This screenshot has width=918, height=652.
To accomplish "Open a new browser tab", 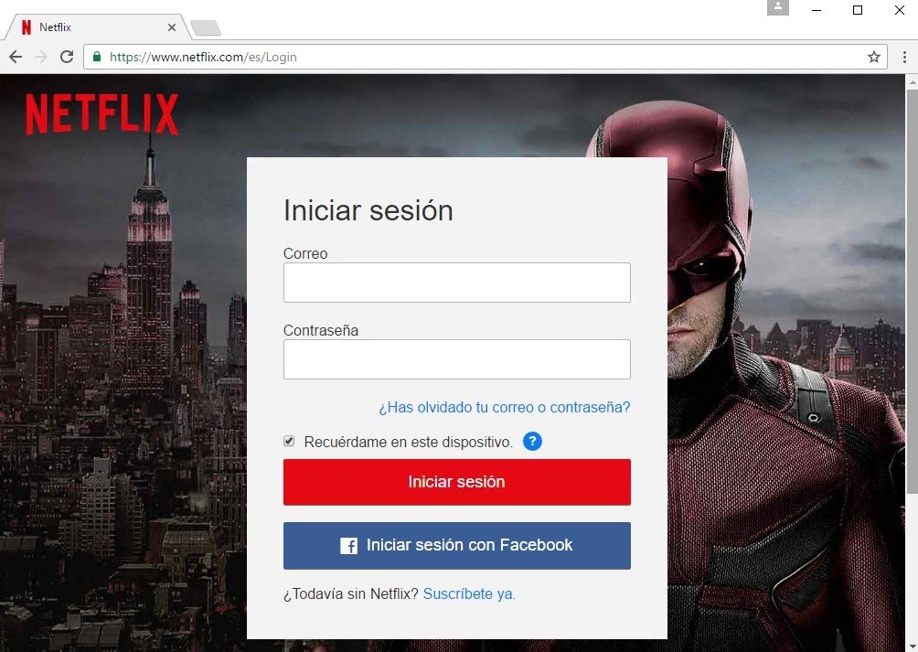I will (206, 27).
